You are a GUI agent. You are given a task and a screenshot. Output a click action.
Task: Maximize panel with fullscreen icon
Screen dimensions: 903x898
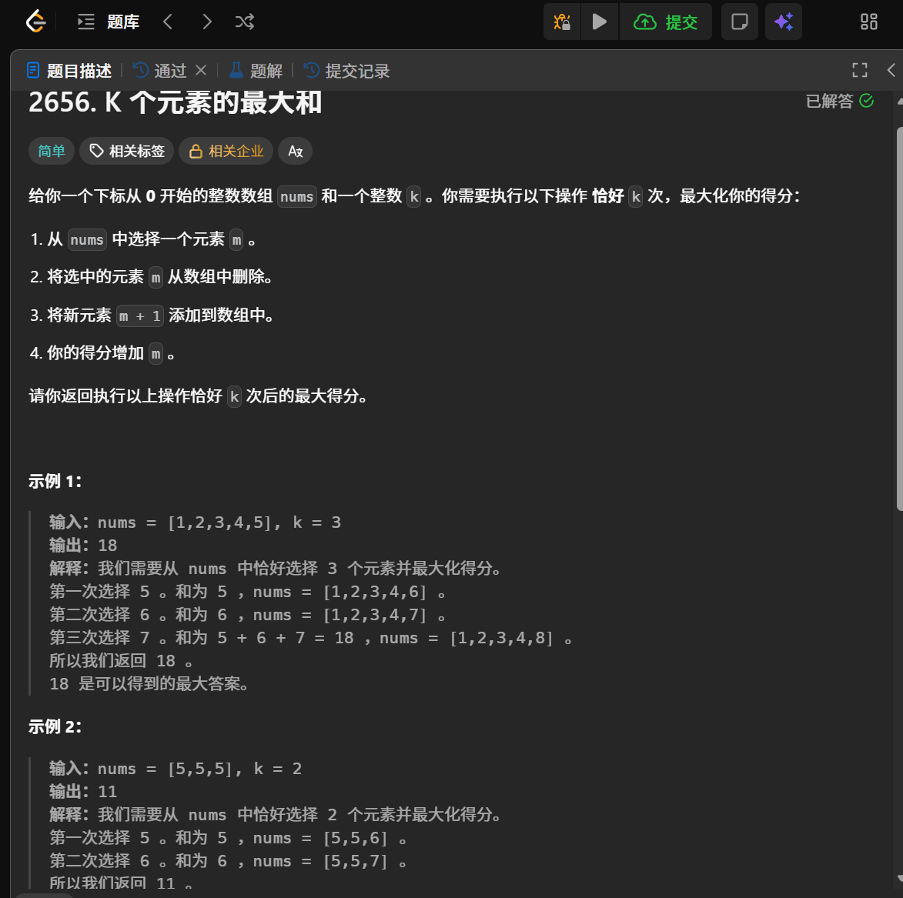coord(860,70)
